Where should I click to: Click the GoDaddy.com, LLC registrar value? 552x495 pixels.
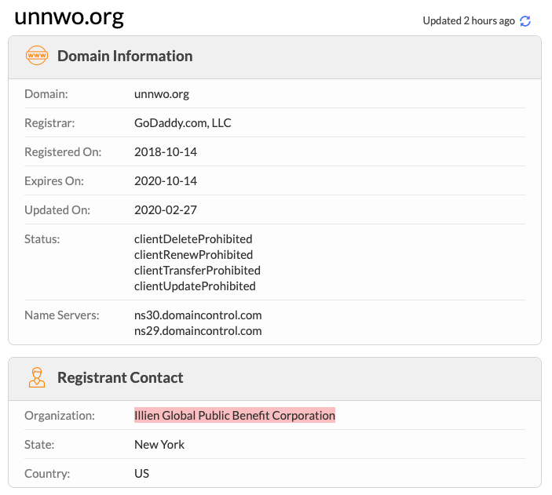click(183, 122)
